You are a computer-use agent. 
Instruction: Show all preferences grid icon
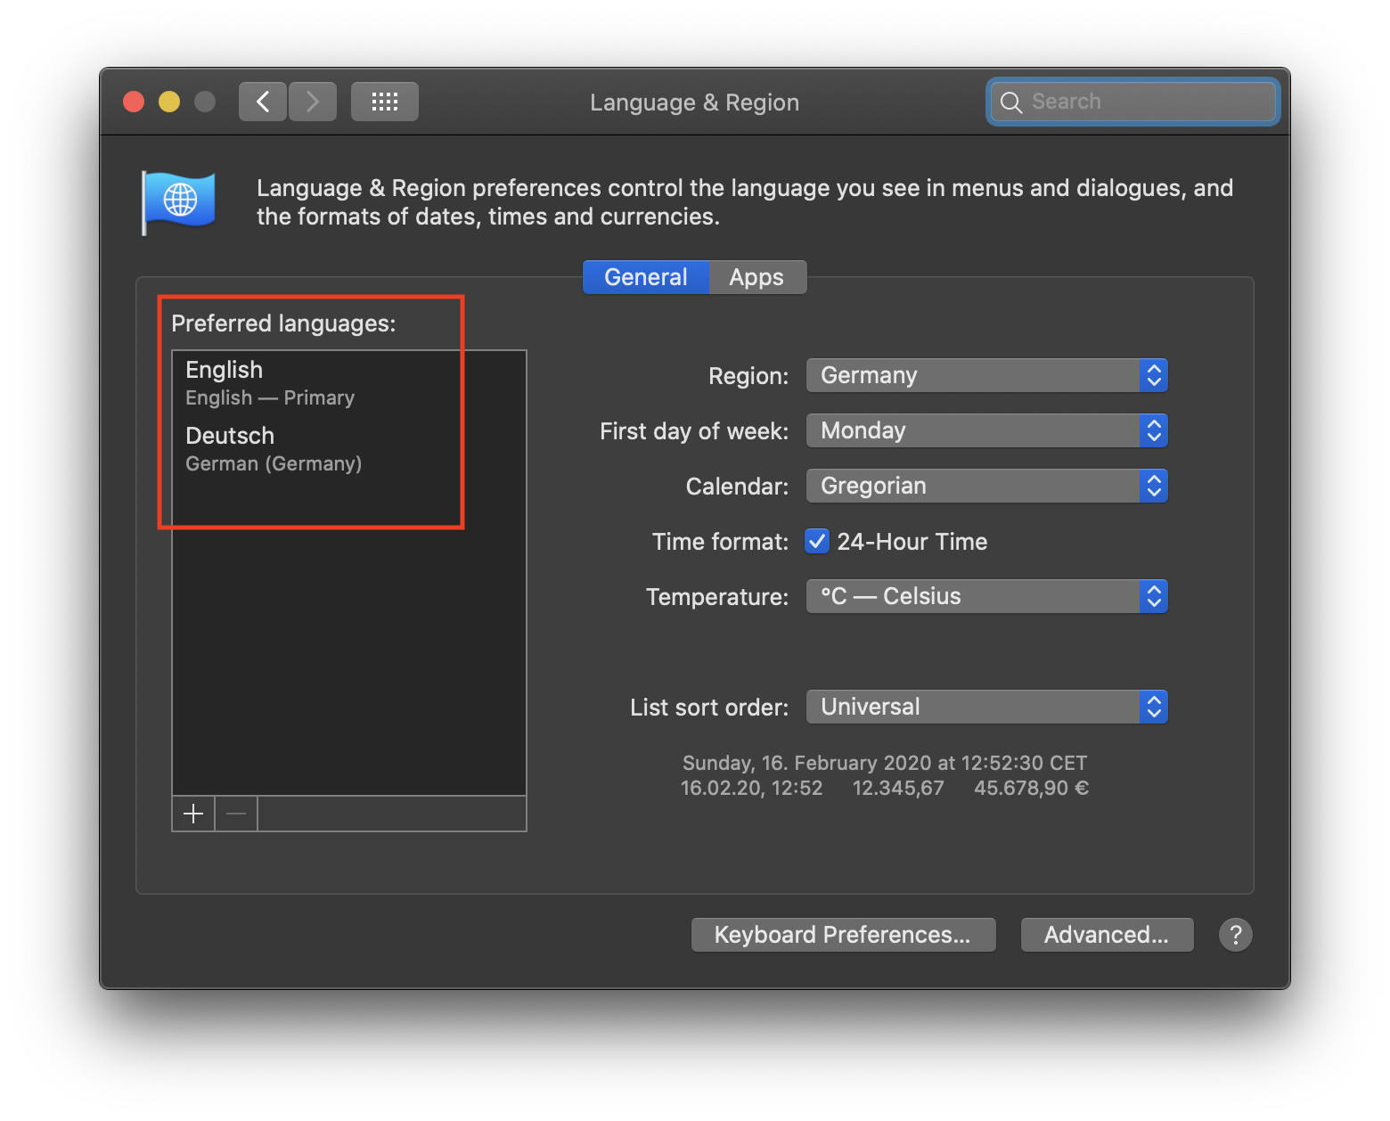pyautogui.click(x=385, y=102)
